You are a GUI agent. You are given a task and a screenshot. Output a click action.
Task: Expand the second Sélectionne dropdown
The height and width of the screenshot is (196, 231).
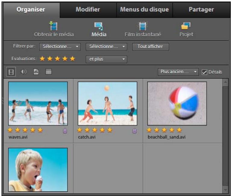106,47
